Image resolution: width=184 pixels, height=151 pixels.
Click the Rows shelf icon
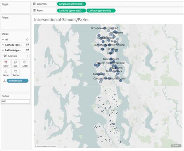point(34,10)
